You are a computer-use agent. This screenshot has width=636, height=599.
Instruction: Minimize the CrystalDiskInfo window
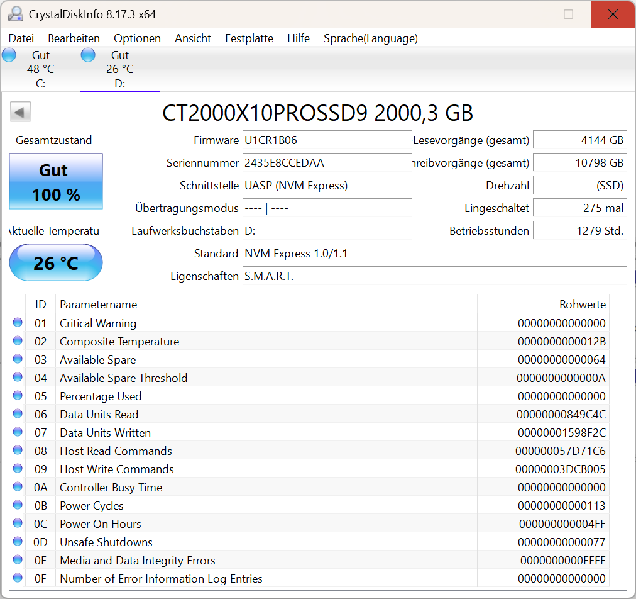525,14
